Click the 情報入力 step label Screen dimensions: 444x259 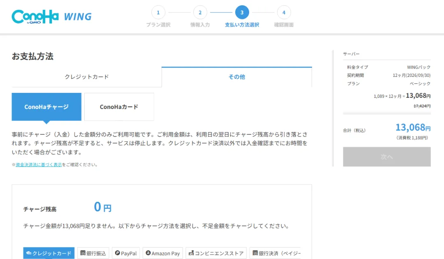(x=200, y=25)
